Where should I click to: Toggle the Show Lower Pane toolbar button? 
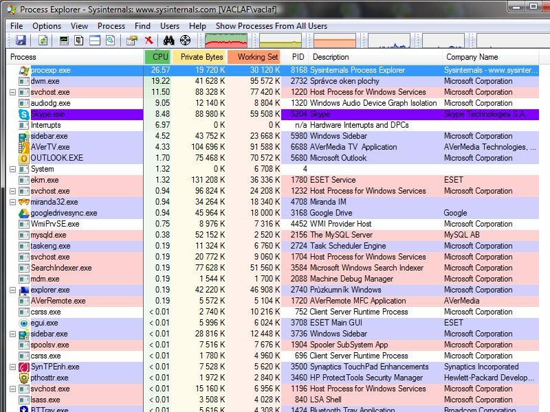point(96,41)
